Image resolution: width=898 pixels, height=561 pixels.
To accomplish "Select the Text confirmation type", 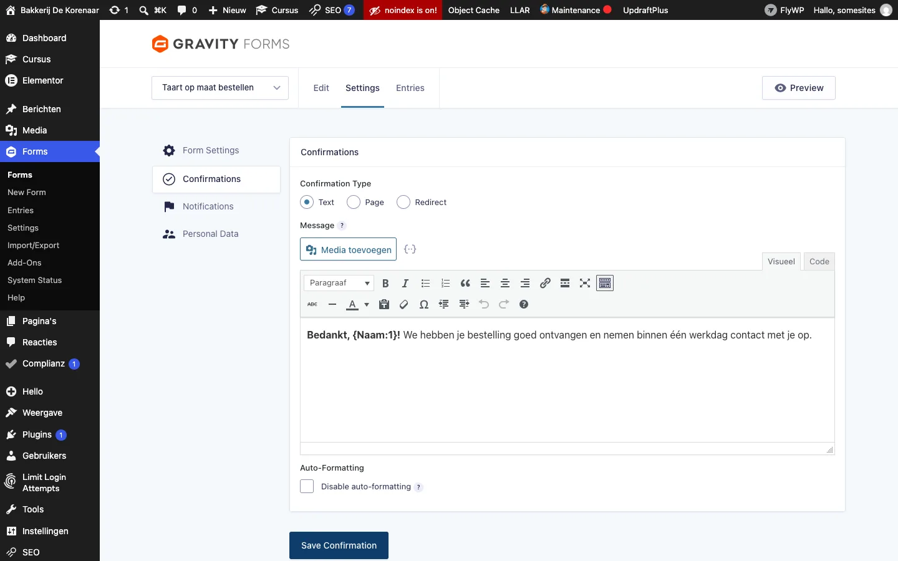I will (307, 202).
